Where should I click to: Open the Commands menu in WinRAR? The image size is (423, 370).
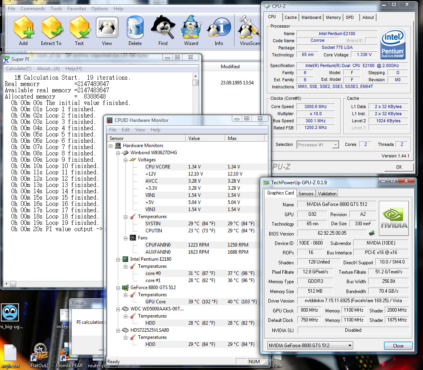33,9
